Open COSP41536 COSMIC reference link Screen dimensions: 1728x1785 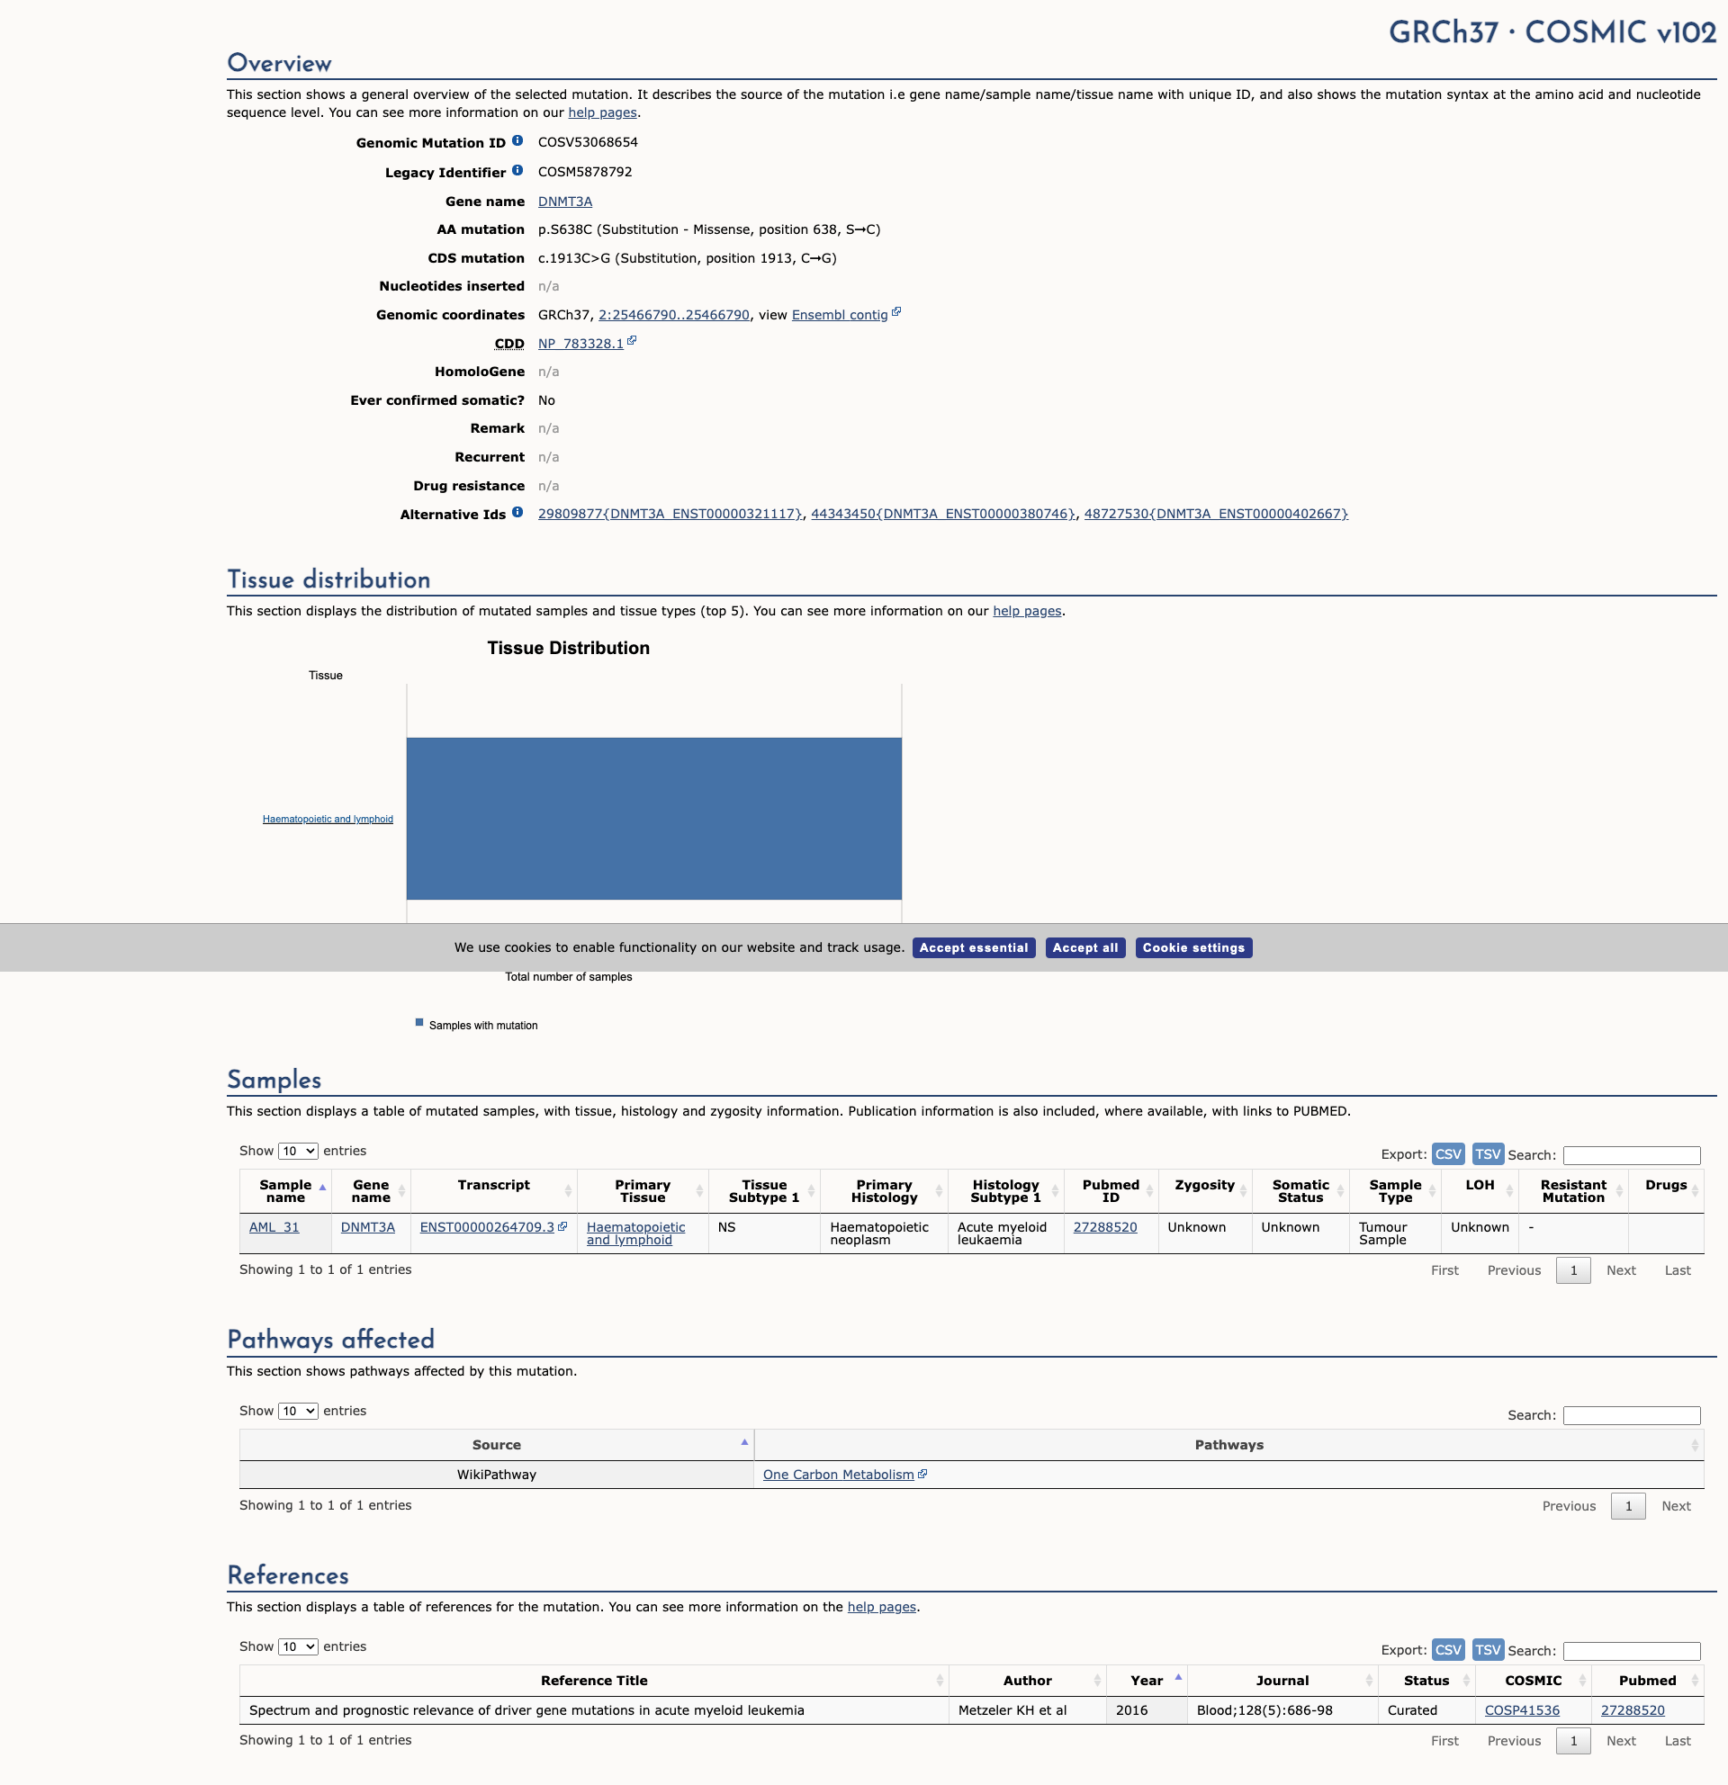pyautogui.click(x=1522, y=1710)
